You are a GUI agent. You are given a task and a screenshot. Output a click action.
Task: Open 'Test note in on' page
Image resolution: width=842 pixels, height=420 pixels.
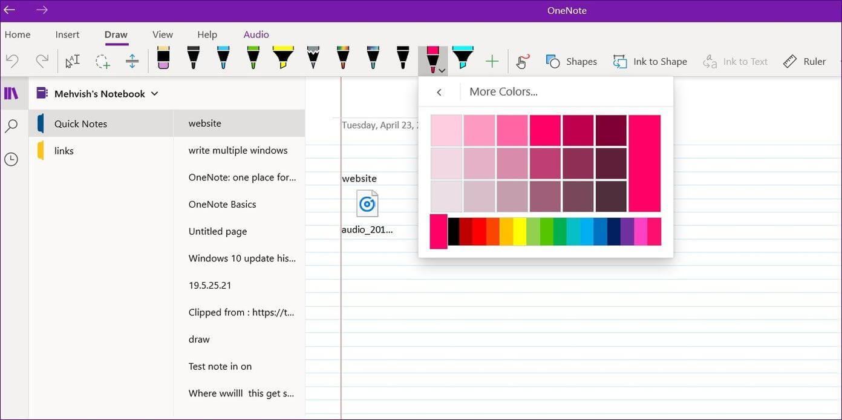(239, 366)
